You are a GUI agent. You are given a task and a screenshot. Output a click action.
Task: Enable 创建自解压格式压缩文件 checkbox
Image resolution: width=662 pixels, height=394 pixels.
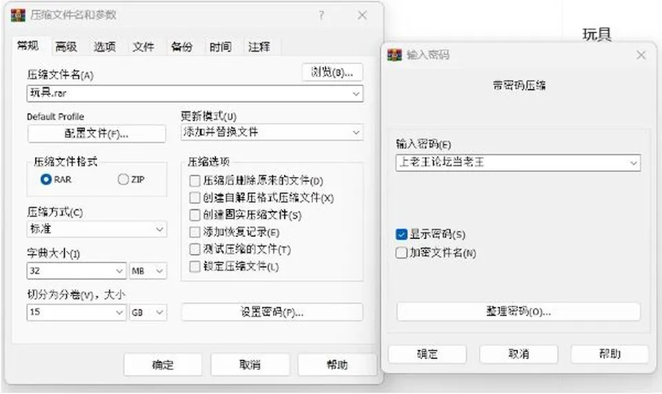[x=194, y=198]
